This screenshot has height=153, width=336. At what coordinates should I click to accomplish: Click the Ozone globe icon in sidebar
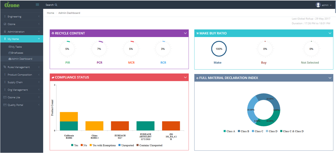pyautogui.click(x=5, y=24)
